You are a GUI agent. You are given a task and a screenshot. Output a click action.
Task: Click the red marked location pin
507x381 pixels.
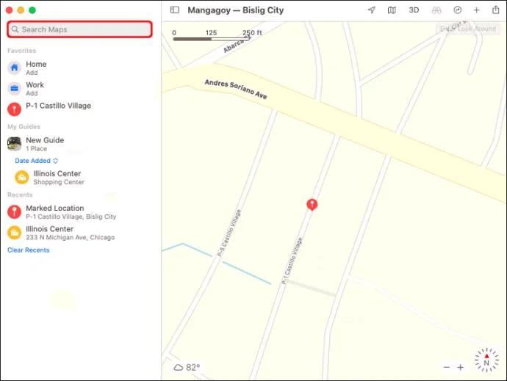(312, 205)
